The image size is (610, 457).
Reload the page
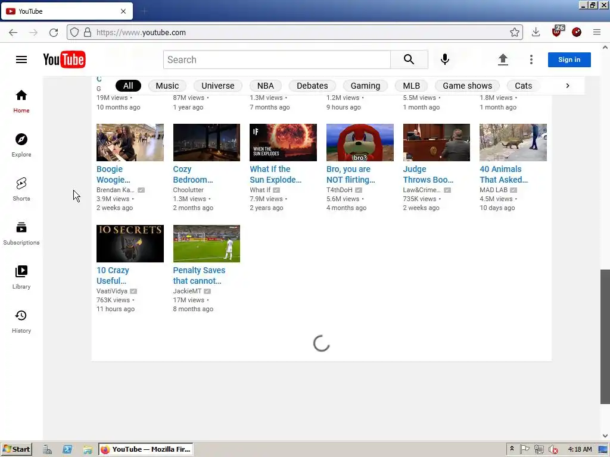point(54,33)
